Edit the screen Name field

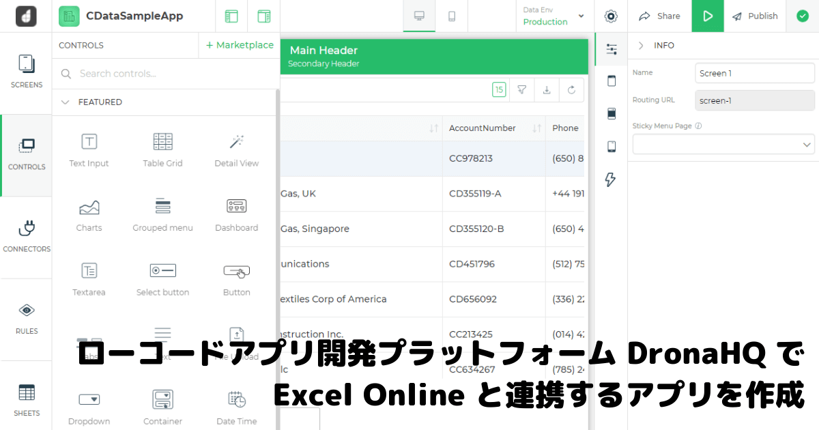pyautogui.click(x=755, y=73)
